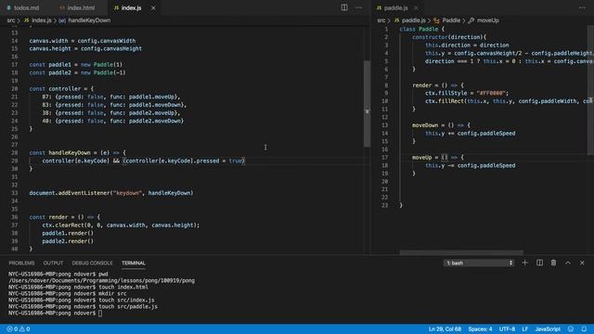Viewport: 594px width, 334px height.
Task: Open the 1: bash terminal selector
Action: tap(479, 263)
